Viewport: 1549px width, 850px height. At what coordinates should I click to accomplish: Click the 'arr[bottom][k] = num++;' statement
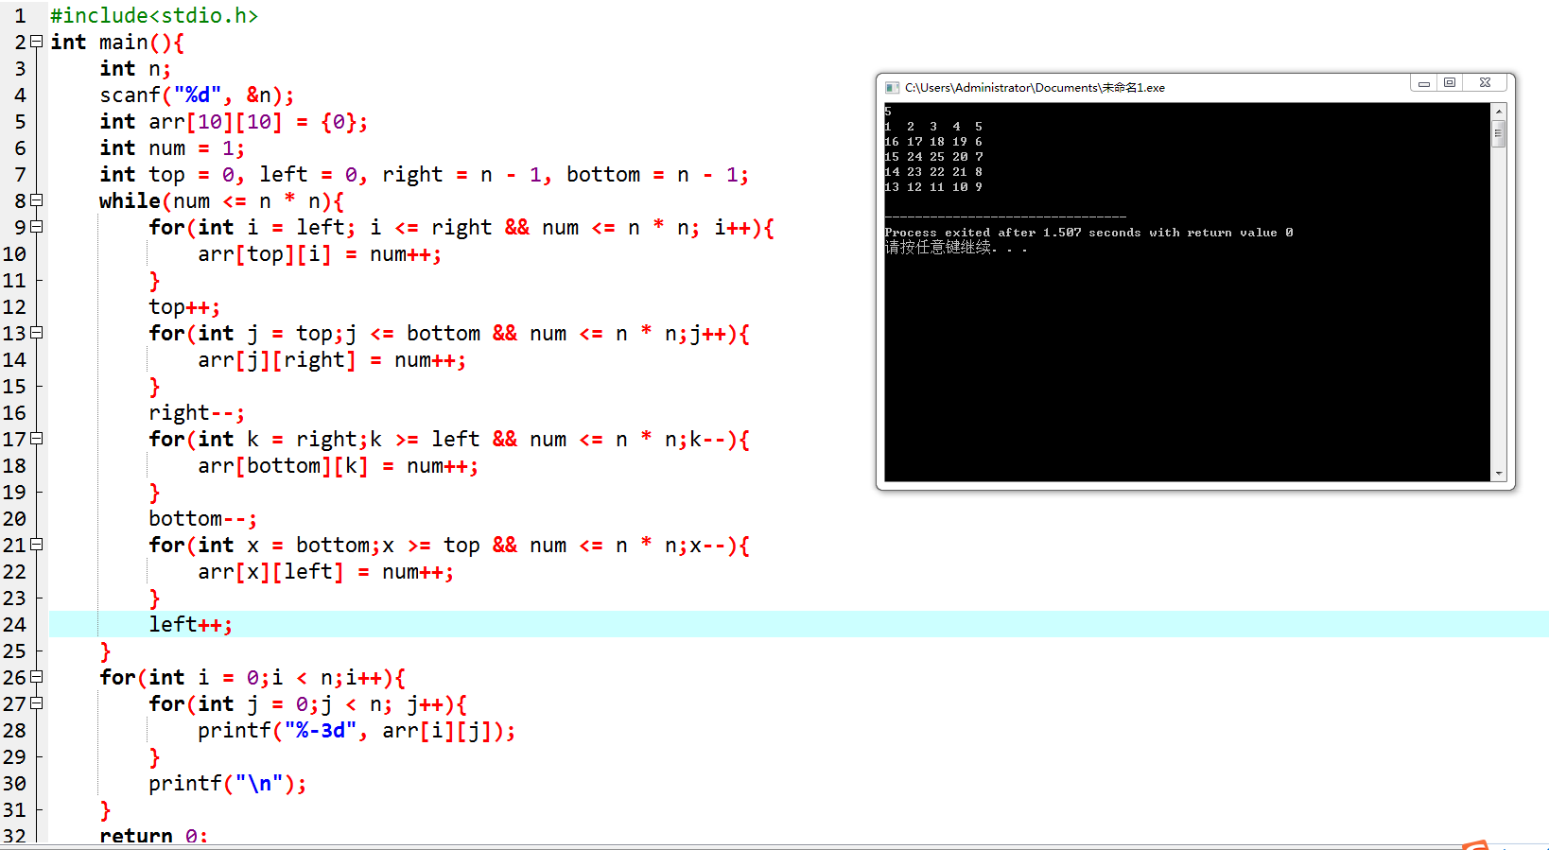[x=338, y=465]
